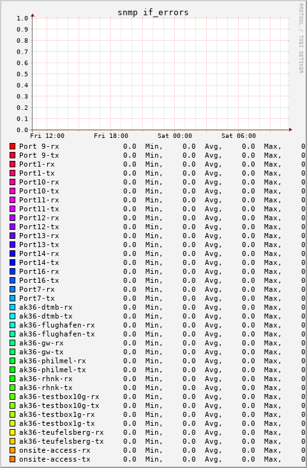This screenshot has height=468, width=307.
Task: Select the 'Port13-rx' legend label
Action: coord(39,236)
